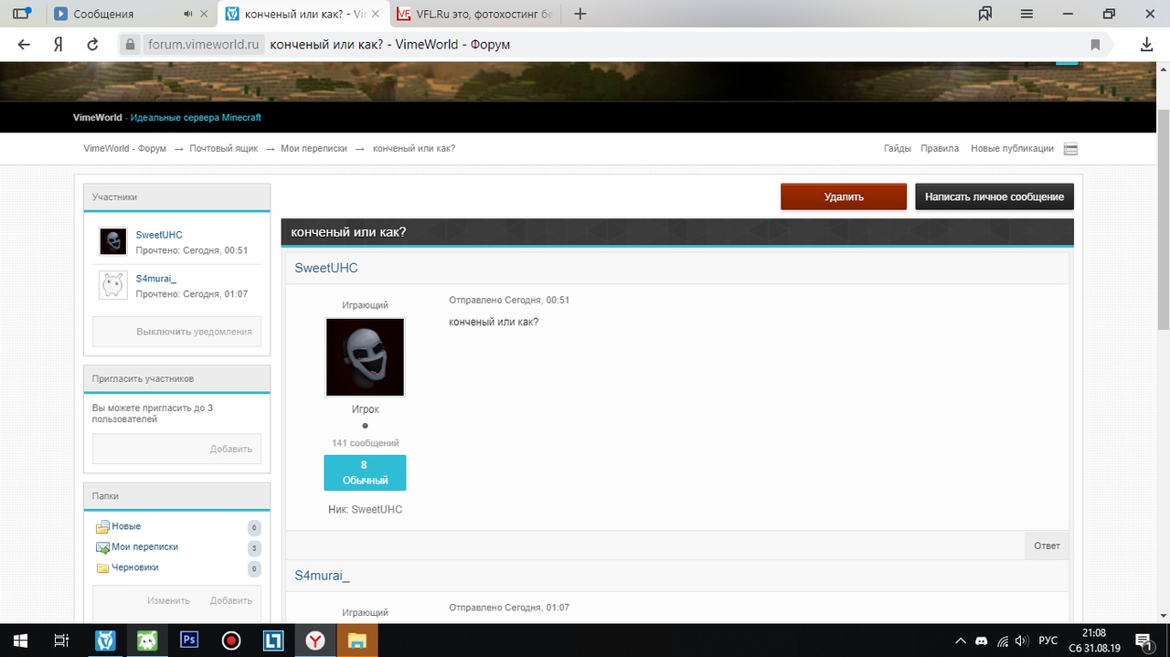
Task: Open the Правила link
Action: pos(940,148)
